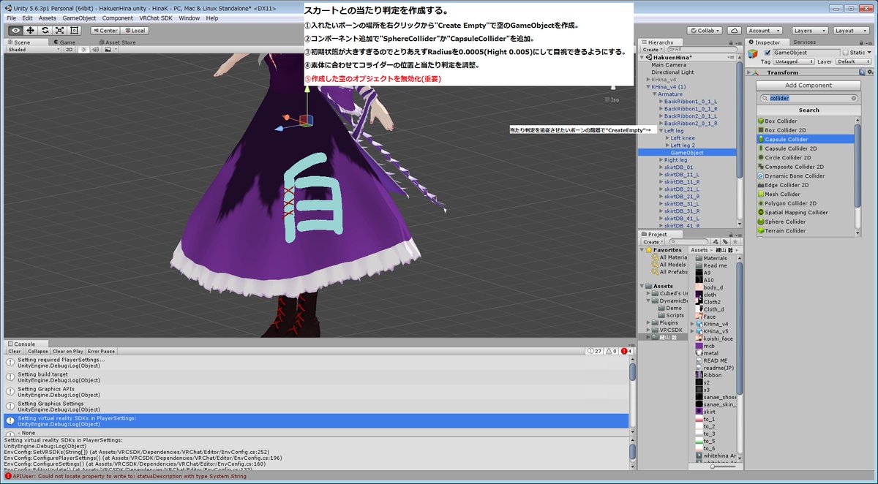The width and height of the screenshot is (878, 484).
Task: Click the GameObject name field
Action: [x=806, y=53]
